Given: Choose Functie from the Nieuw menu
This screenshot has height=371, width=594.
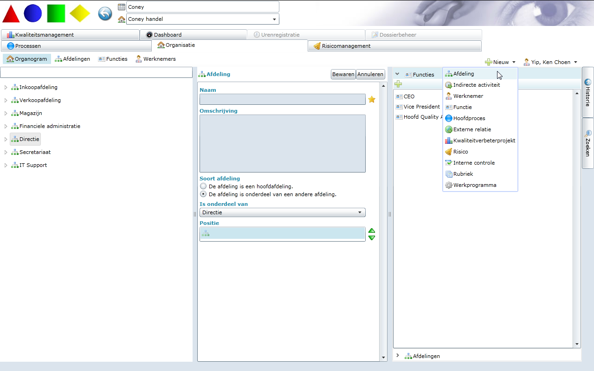Looking at the screenshot, I should coord(480,107).
